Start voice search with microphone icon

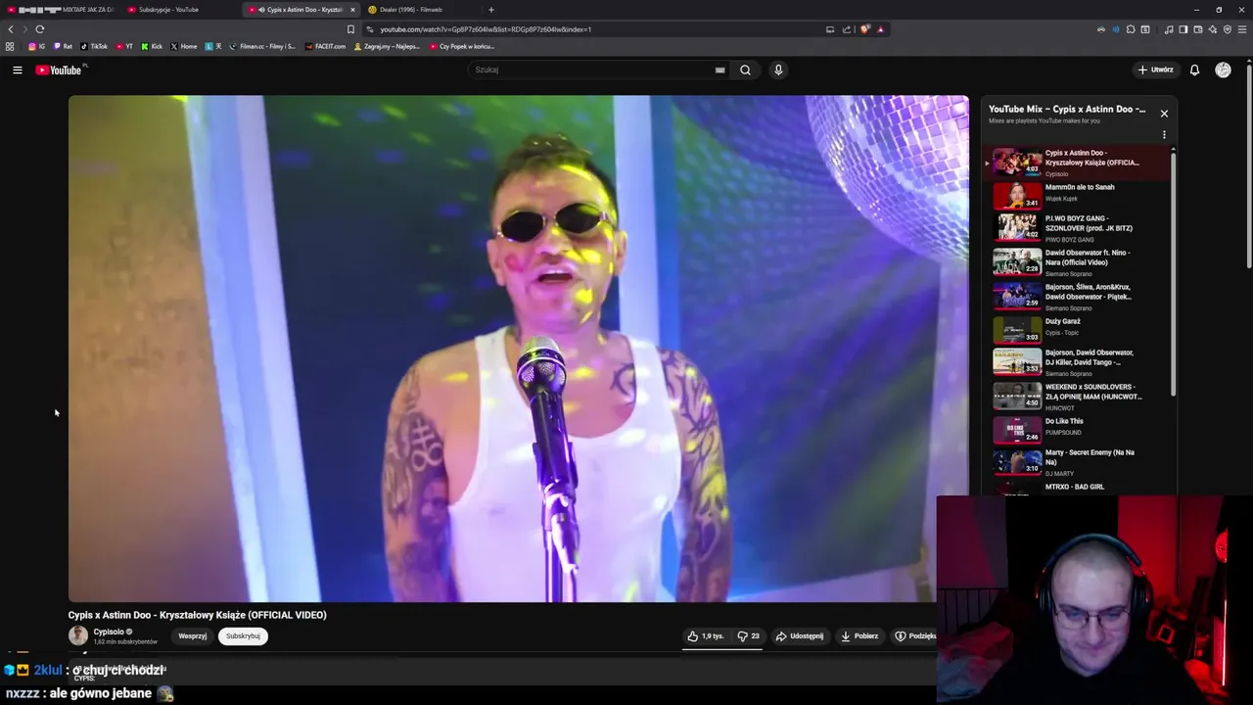pos(778,70)
